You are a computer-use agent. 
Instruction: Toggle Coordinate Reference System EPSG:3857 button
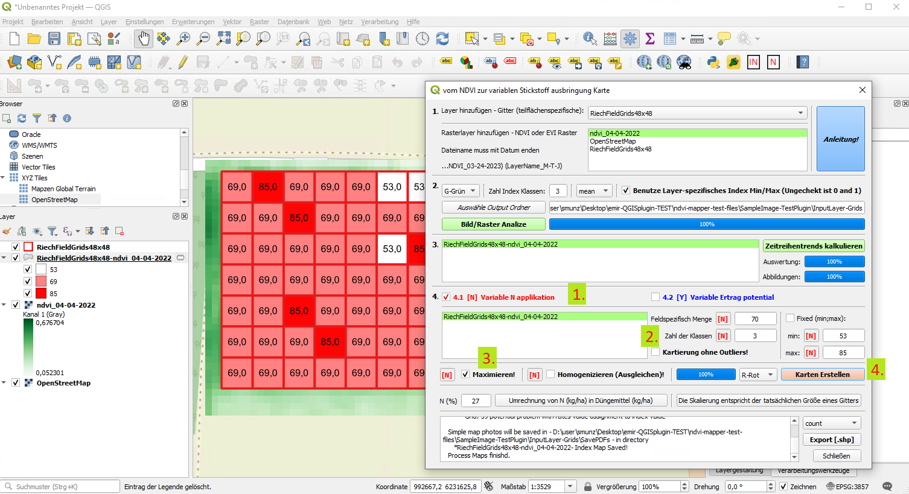coord(847,487)
